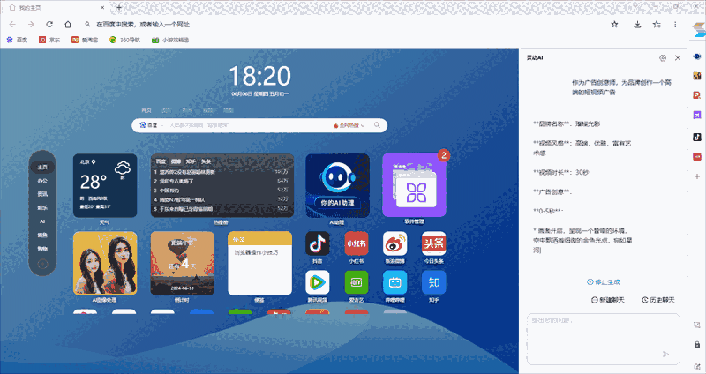Image resolution: width=706 pixels, height=374 pixels.
Task: Start a new chat with 新建聊天
Action: click(608, 300)
